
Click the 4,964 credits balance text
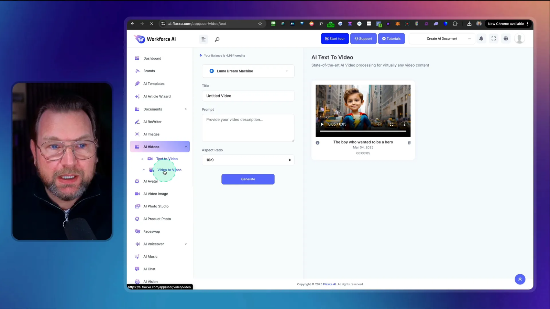pyautogui.click(x=235, y=56)
